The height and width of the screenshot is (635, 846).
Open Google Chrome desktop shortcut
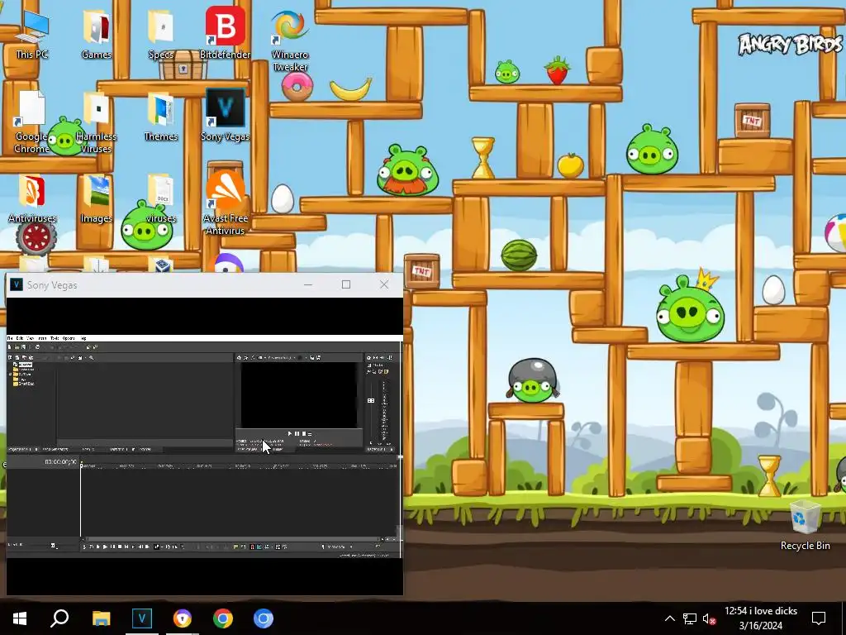tap(31, 122)
